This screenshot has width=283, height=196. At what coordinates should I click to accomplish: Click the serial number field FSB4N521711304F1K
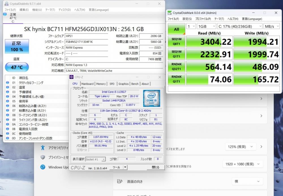86,42
